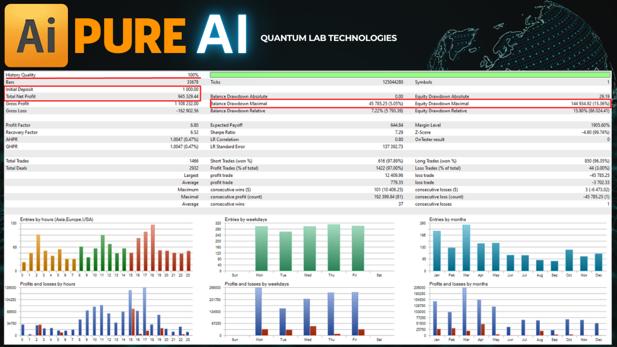Viewport: 617px width, 347px height.
Task: Click Balance Drawdown Maximal value 45 785.25 (5.05%)
Action: pyautogui.click(x=386, y=104)
